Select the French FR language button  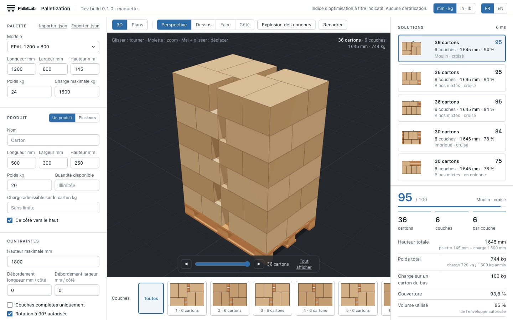tap(487, 9)
